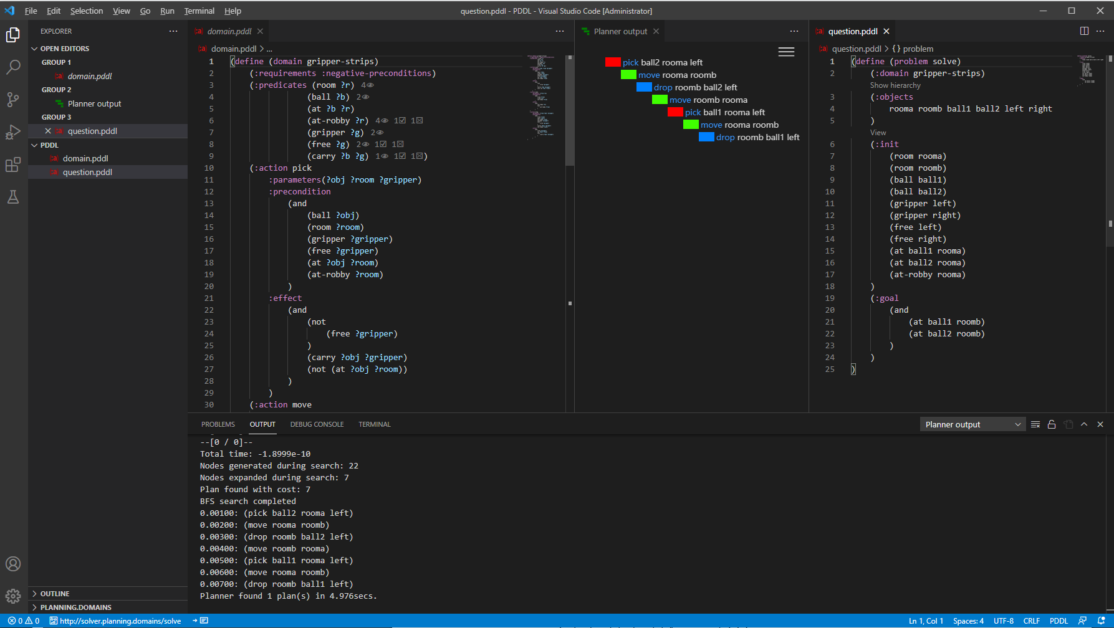Image resolution: width=1114 pixels, height=628 pixels.
Task: Open the Selection menu
Action: (x=87, y=11)
